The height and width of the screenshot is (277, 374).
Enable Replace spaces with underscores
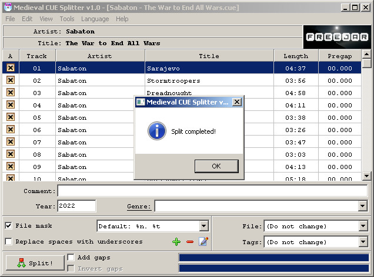pyautogui.click(x=9, y=242)
